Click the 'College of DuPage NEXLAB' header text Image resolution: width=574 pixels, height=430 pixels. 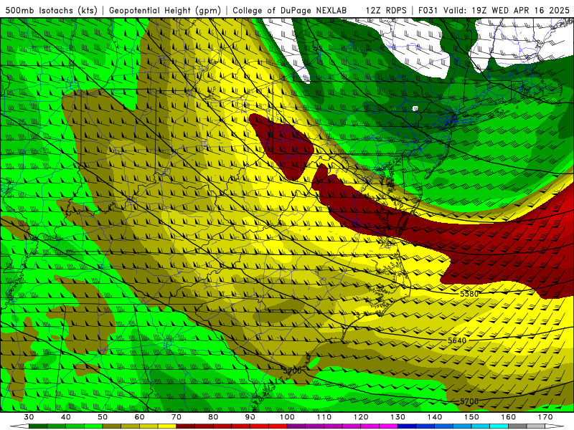[290, 10]
